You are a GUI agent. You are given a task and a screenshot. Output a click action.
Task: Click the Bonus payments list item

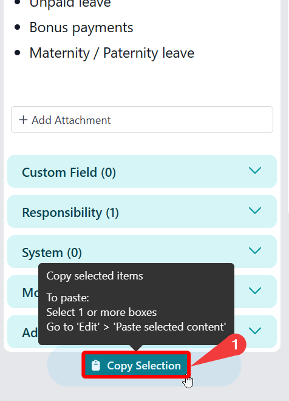click(81, 27)
